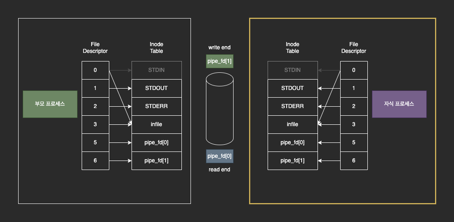Click the pipe cylinder shape in the center
Image resolution: width=454 pixels, height=222 pixels.
click(220, 109)
